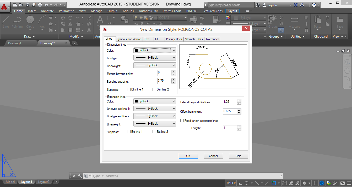Toggle PAPER space button in status bar

click(x=231, y=183)
